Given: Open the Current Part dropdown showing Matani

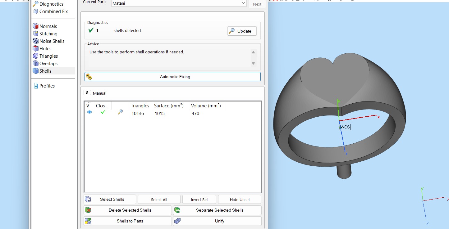Looking at the screenshot, I should click(x=179, y=3).
